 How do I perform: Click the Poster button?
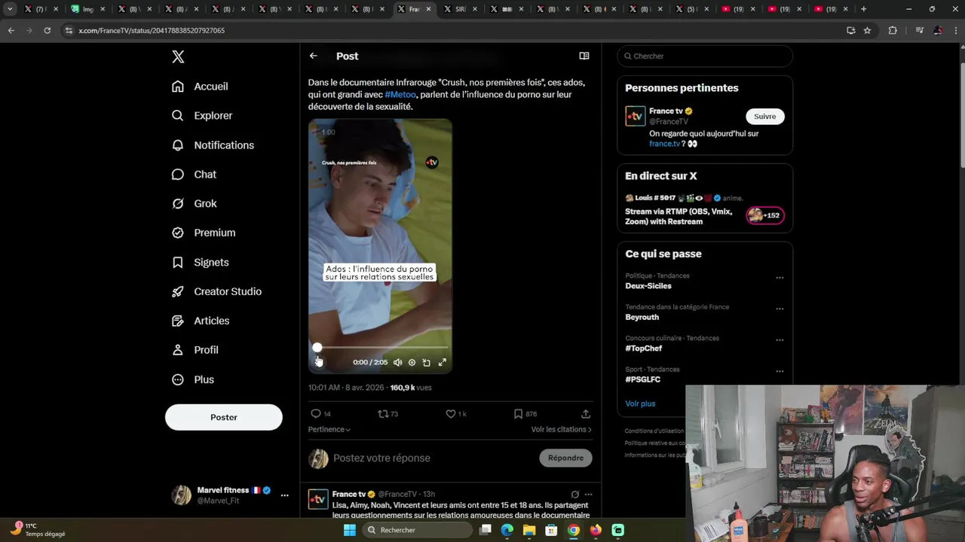(x=224, y=417)
